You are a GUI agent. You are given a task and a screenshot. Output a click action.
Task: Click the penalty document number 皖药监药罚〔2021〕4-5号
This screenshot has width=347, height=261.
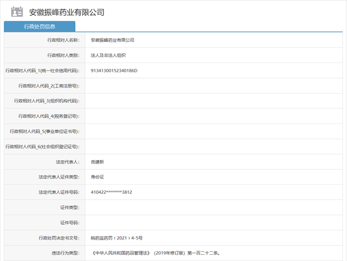tap(117, 237)
